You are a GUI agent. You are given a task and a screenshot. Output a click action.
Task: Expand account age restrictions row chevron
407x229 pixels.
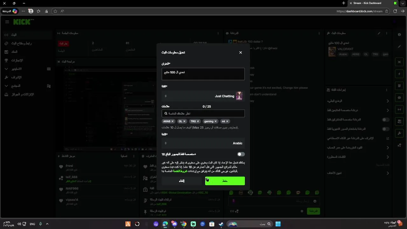coord(388,148)
